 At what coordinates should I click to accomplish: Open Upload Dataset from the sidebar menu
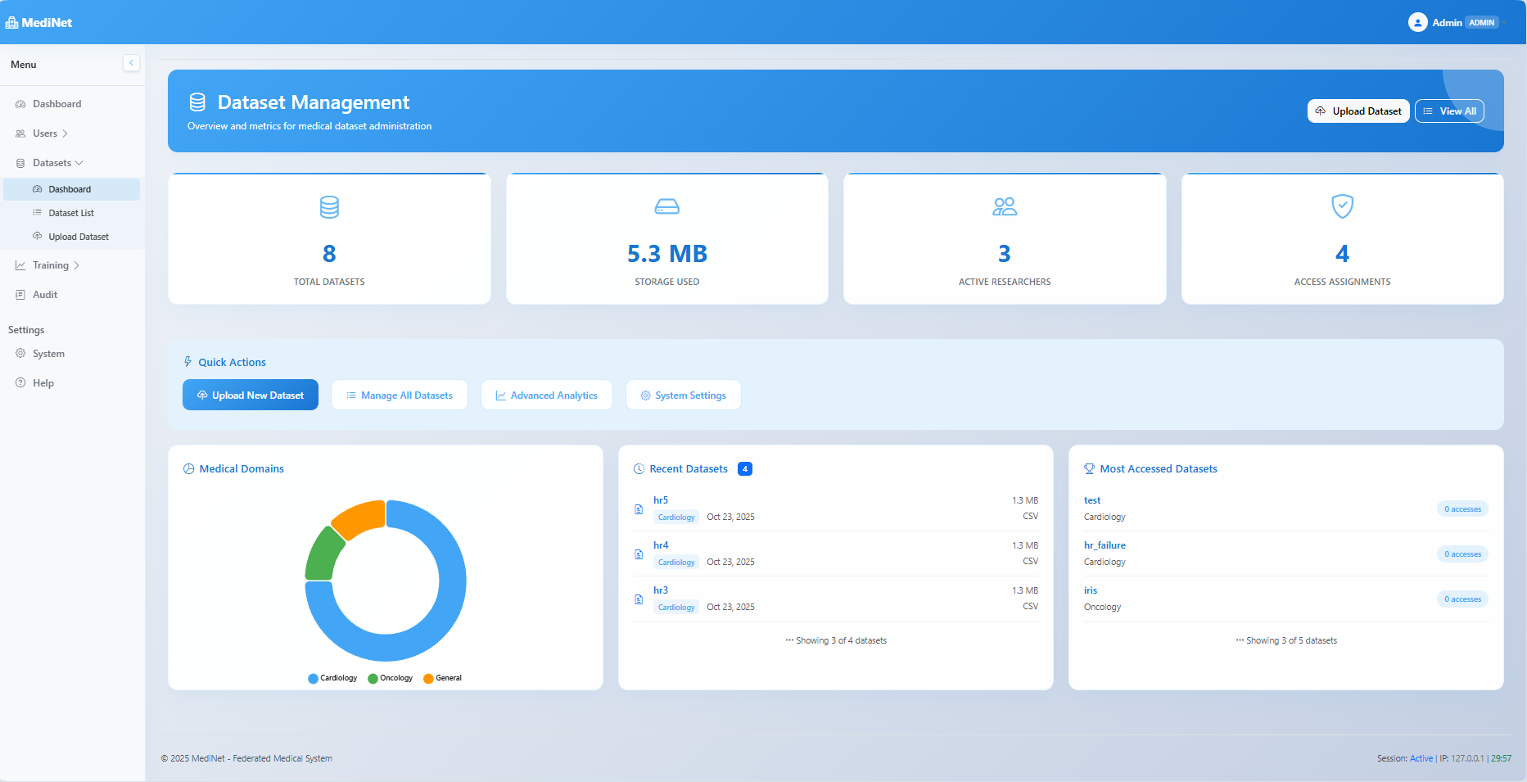point(79,236)
